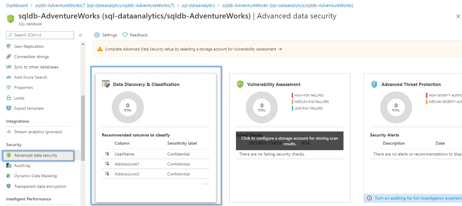
Task: Click the Sensitivity label column header
Action: [182, 143]
